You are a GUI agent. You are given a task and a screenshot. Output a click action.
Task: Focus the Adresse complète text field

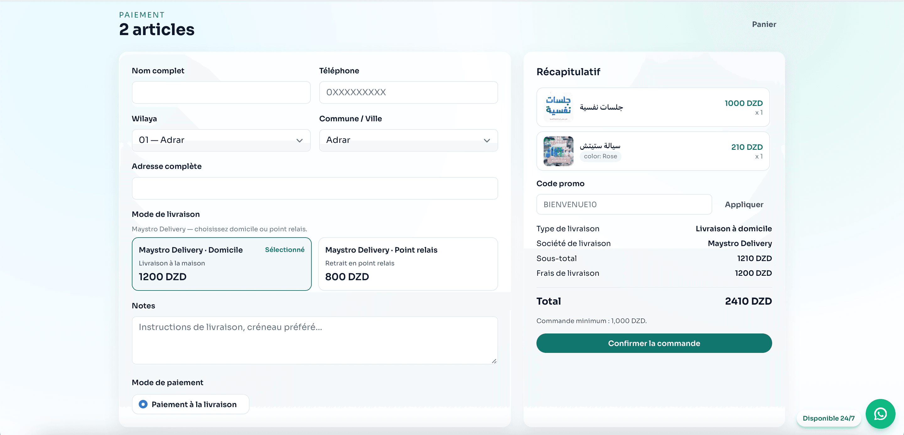(315, 188)
